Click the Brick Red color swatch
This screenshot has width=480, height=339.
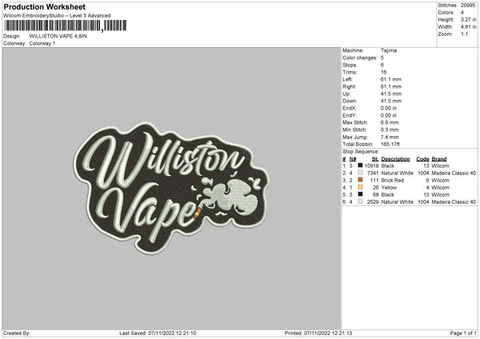[x=360, y=180]
